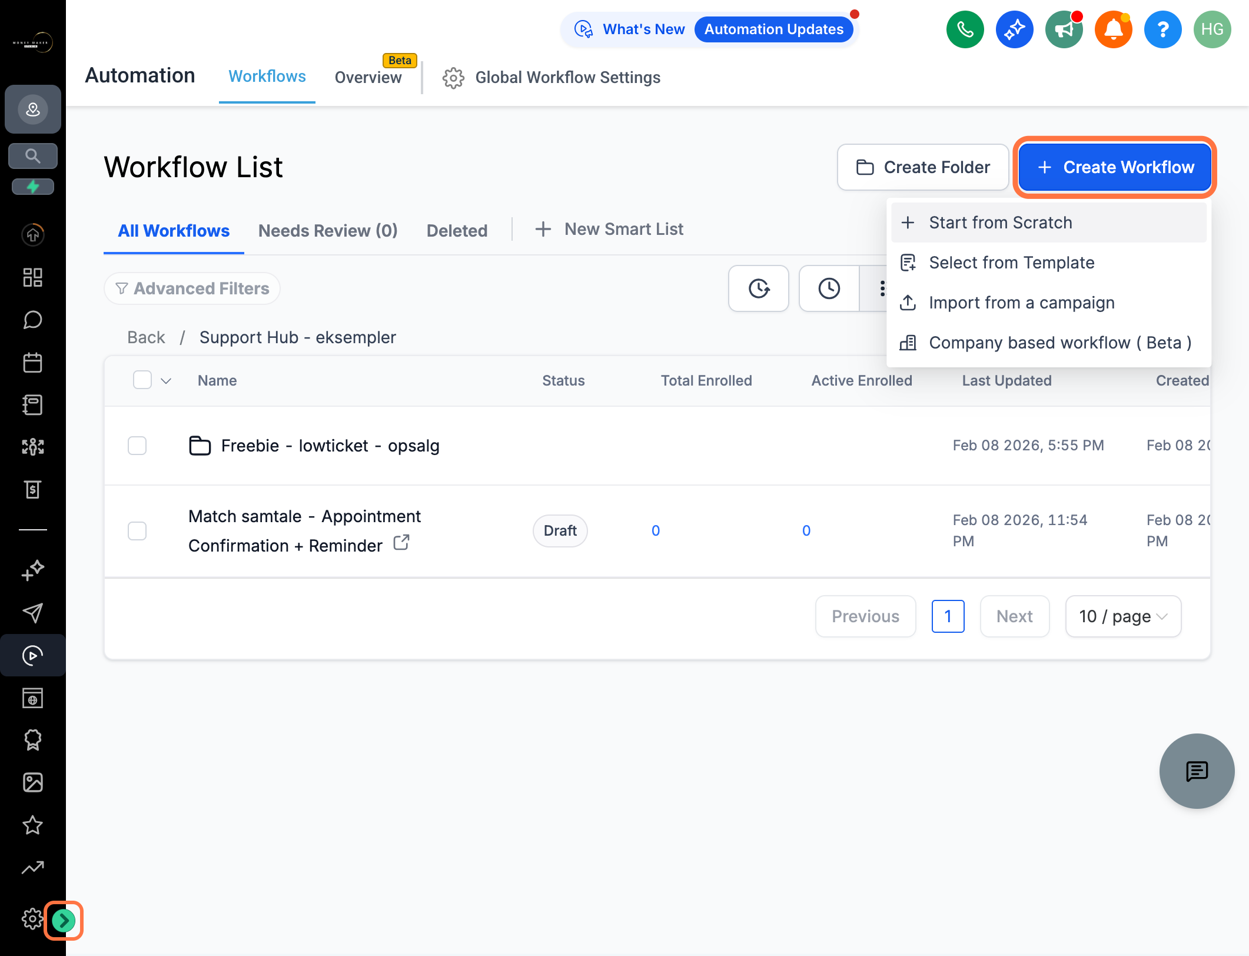Open the contacts book icon in sidebar

(x=33, y=404)
